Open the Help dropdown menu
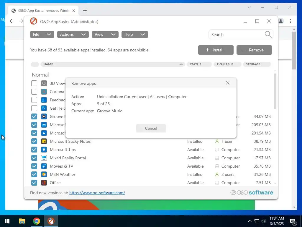Viewport: 302px width, 227px height. (134, 34)
